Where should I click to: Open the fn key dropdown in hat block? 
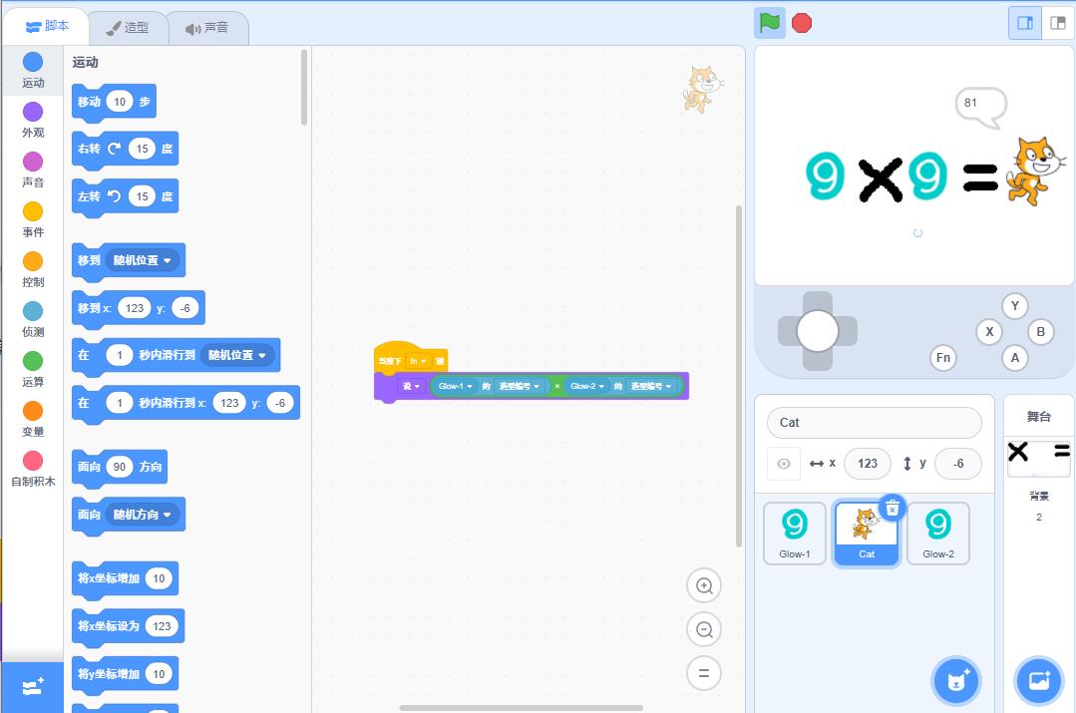coord(417,361)
